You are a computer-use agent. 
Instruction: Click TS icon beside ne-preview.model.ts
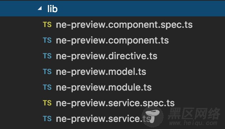pos(47,72)
